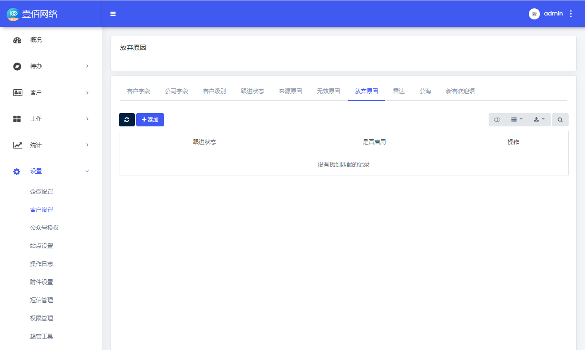Switch to the 来源原因 tab

[x=291, y=91]
